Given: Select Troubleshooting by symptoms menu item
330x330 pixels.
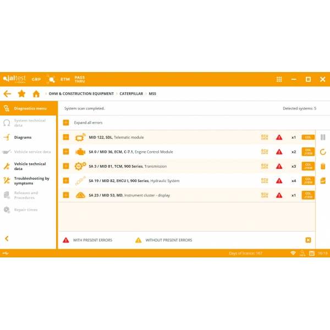Looking at the screenshot, I should point(31,181).
